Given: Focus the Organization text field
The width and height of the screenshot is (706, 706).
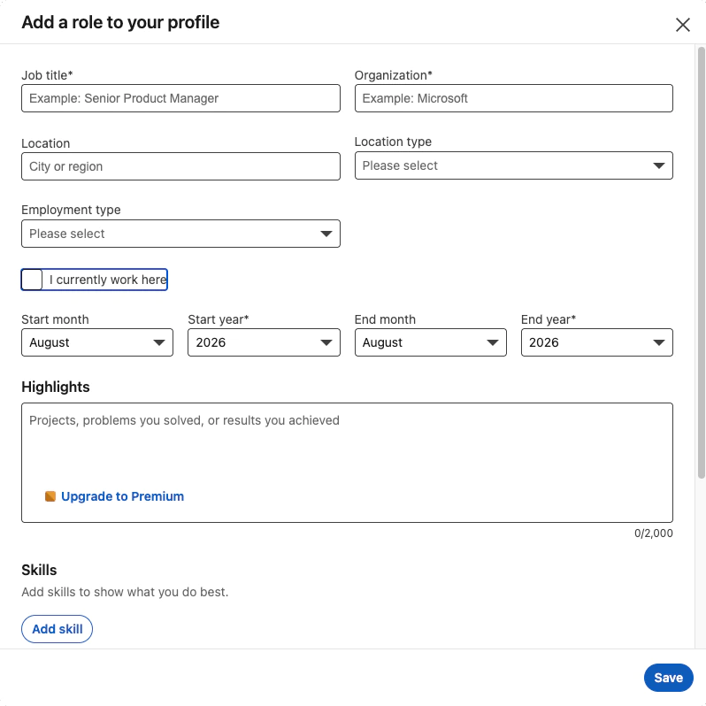Looking at the screenshot, I should tap(514, 98).
